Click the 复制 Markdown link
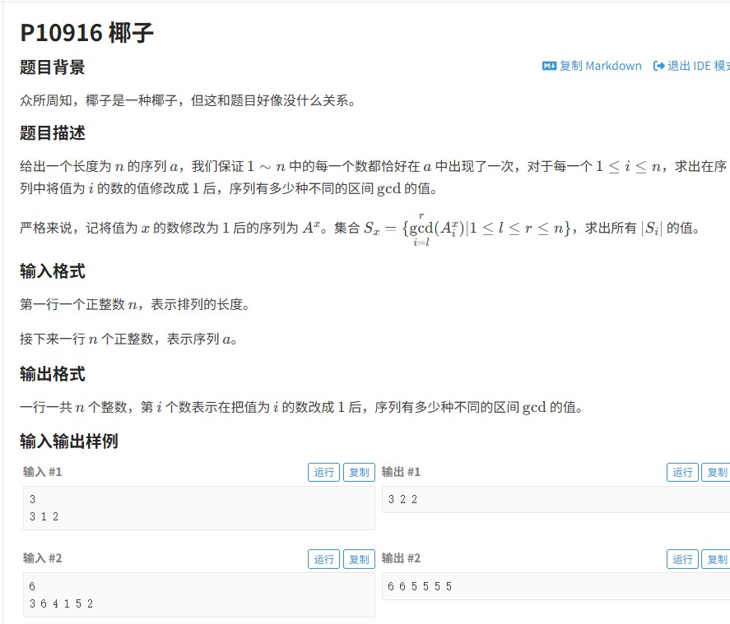 click(592, 66)
